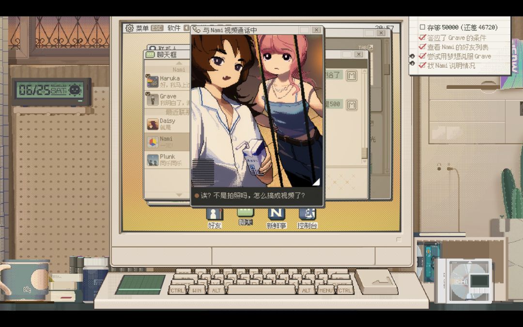Select Nami's avatar in chat list
Image resolution: width=523 pixels, height=327 pixels.
[153, 142]
